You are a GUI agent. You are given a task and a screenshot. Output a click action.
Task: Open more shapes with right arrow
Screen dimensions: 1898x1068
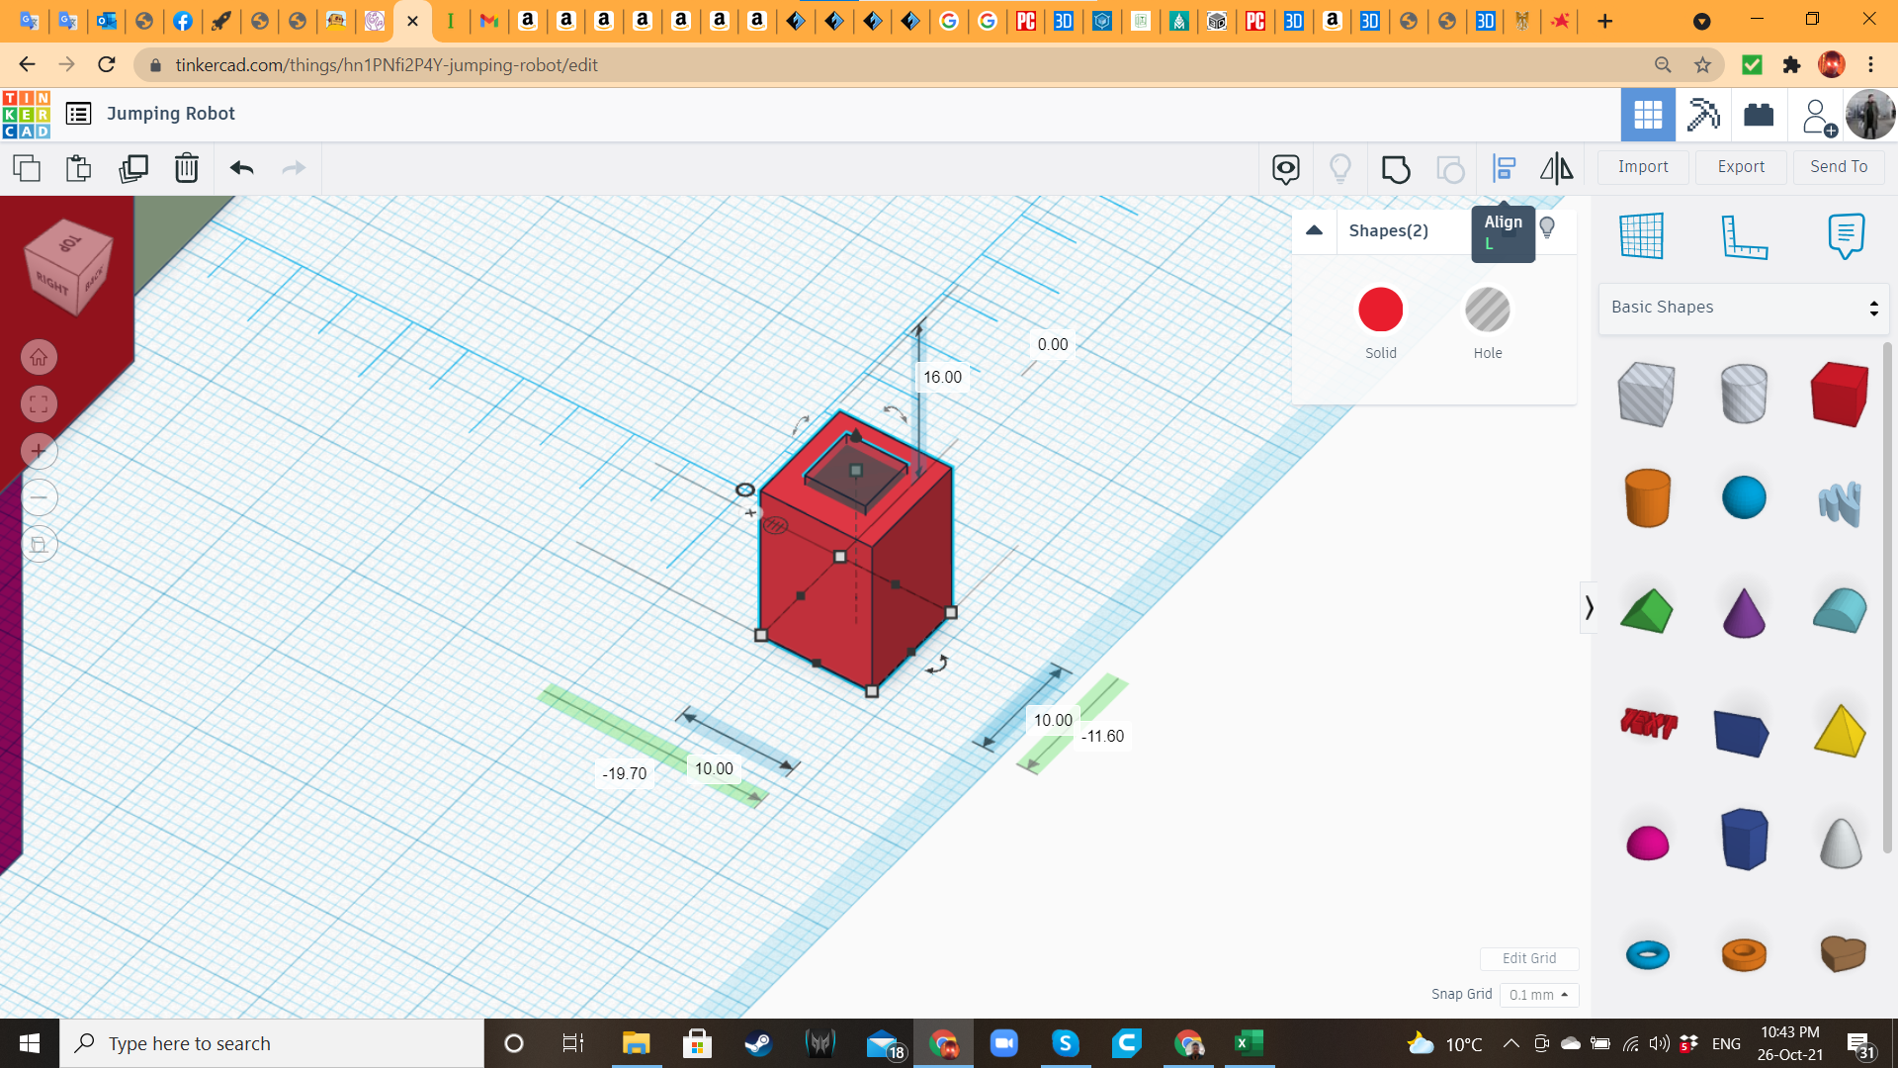point(1589,606)
